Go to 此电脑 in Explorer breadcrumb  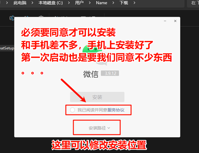coord(20,3)
